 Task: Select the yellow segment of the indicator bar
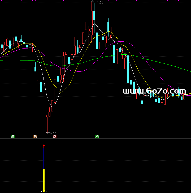(x=44, y=180)
